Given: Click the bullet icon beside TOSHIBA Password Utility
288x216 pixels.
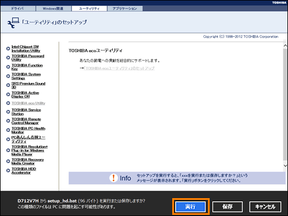Looking at the screenshot, I should point(8,58).
